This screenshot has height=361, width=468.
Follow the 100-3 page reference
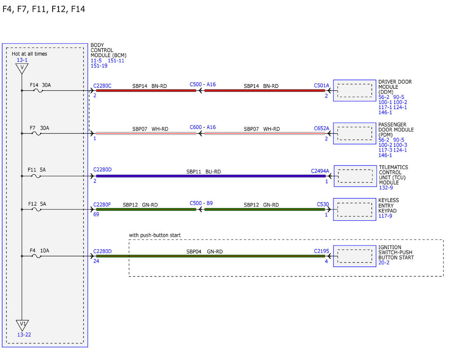click(x=400, y=145)
